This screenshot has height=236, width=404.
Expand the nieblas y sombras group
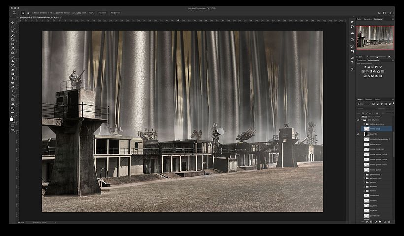(364, 124)
